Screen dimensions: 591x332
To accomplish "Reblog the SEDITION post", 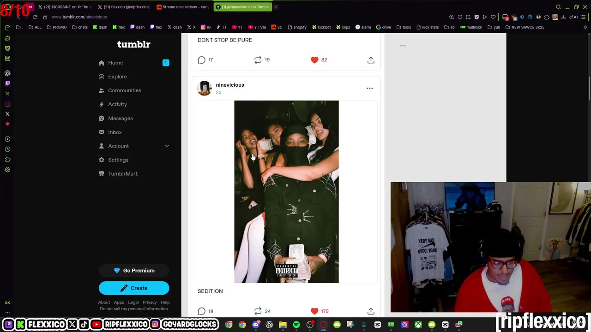I will [262, 311].
